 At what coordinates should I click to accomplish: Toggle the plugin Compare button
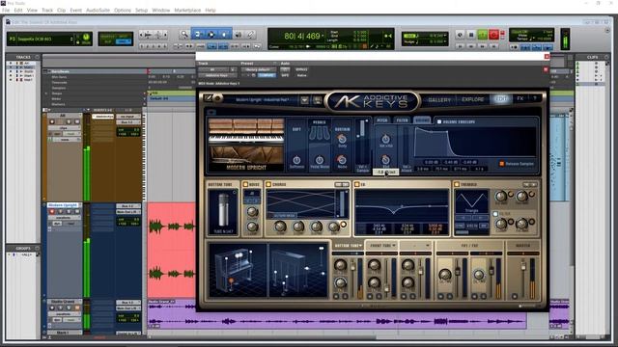coord(267,75)
